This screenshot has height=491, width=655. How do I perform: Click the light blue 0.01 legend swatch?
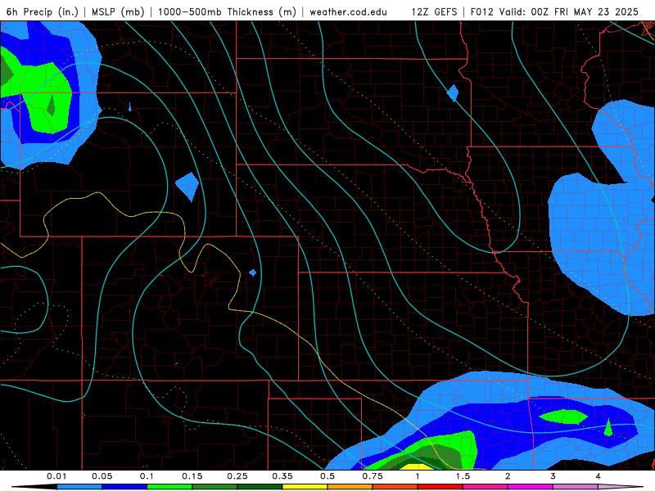[79, 487]
